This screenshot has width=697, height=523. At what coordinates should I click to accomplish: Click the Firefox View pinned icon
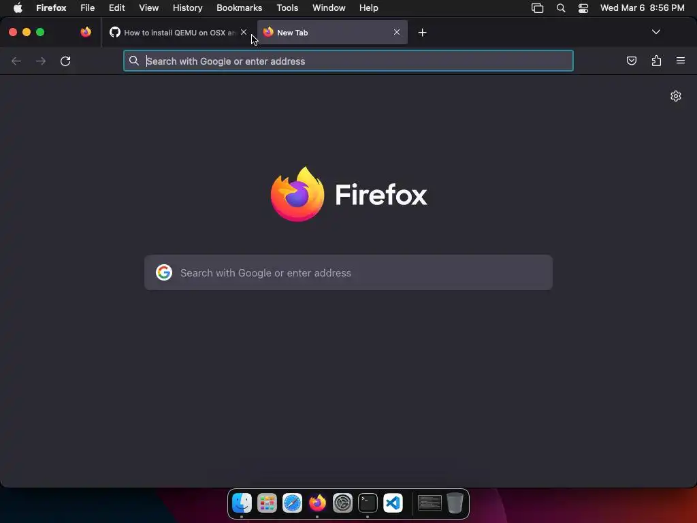coord(85,32)
